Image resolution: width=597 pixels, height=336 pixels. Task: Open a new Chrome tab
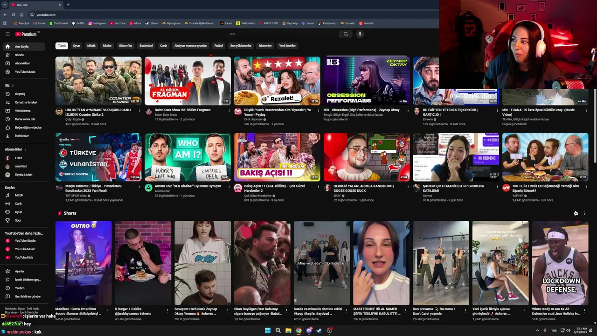pos(68,5)
